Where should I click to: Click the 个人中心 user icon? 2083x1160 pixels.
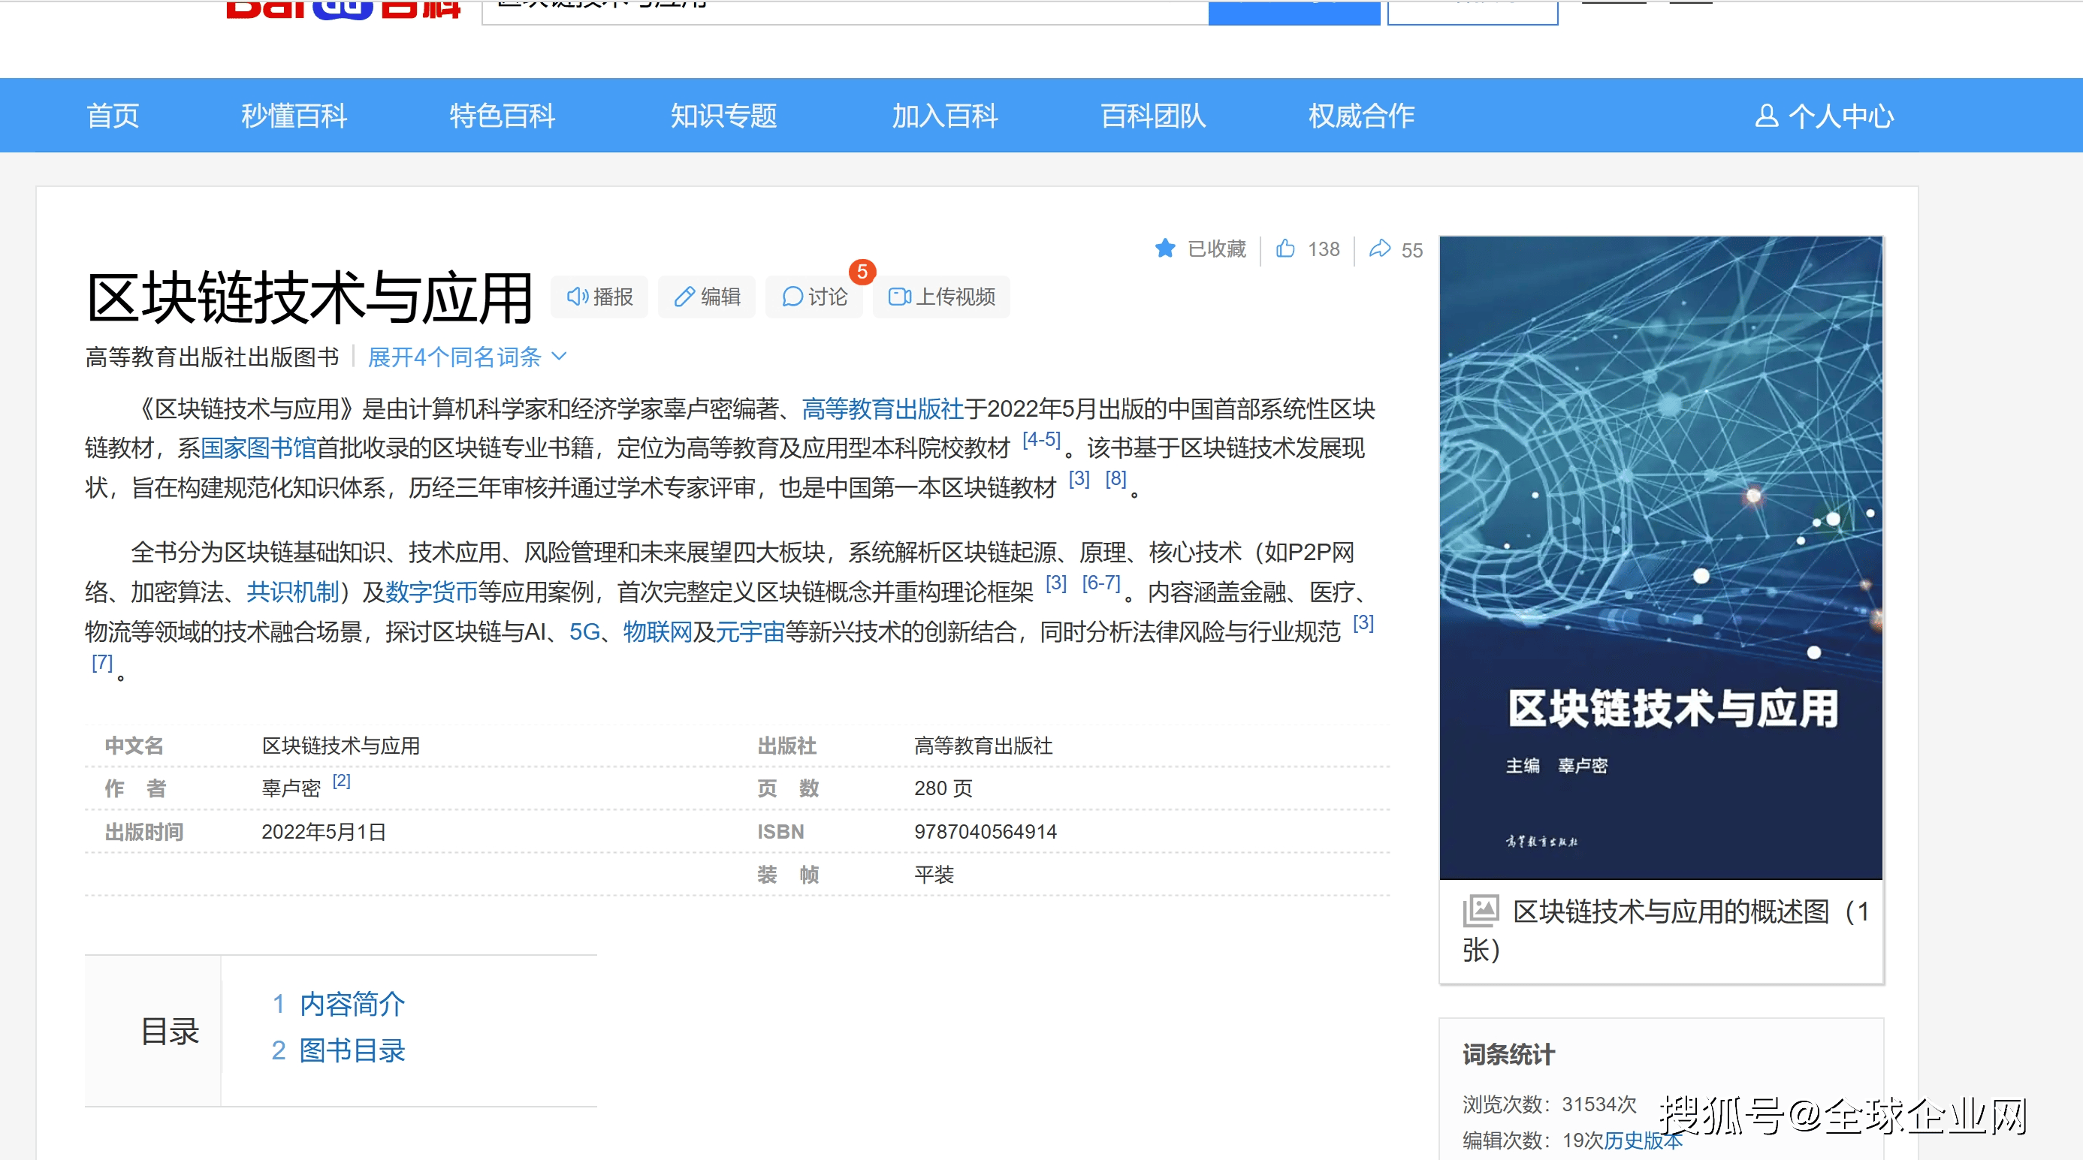pyautogui.click(x=1766, y=116)
